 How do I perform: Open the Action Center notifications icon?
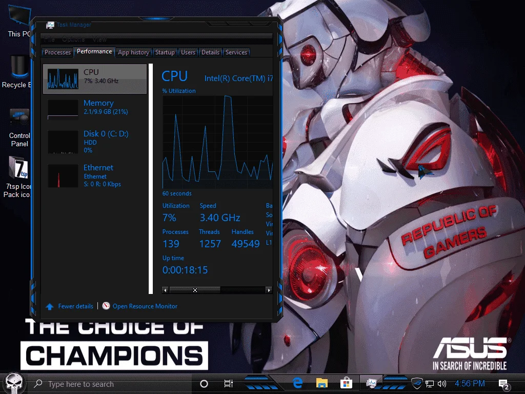(504, 384)
